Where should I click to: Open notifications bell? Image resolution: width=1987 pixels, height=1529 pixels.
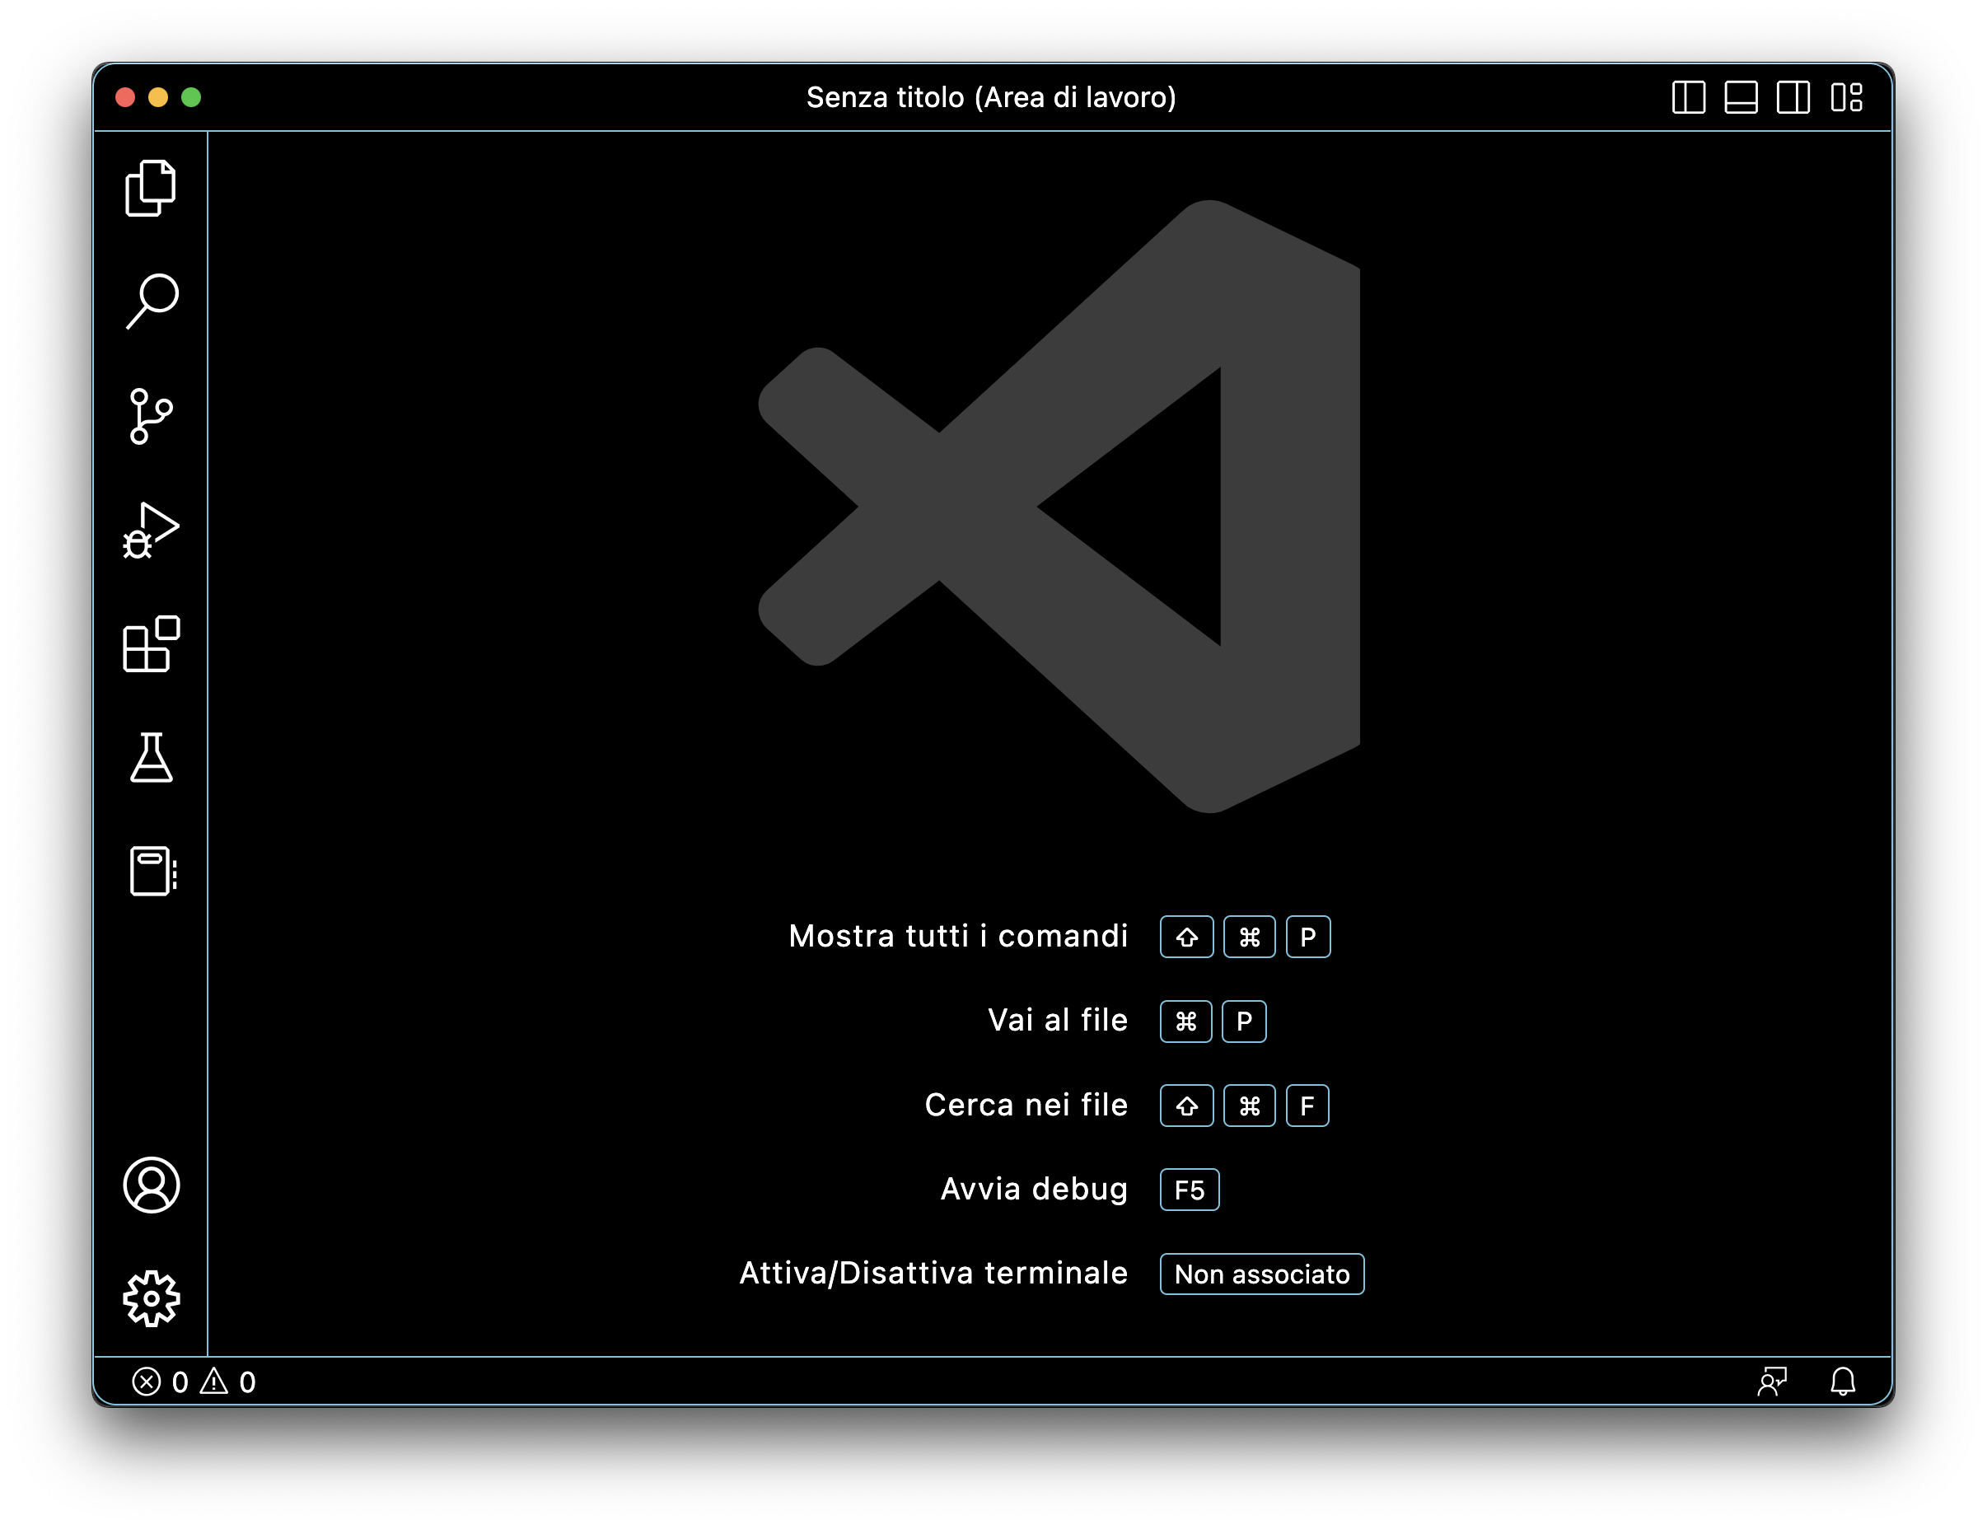click(x=1844, y=1382)
